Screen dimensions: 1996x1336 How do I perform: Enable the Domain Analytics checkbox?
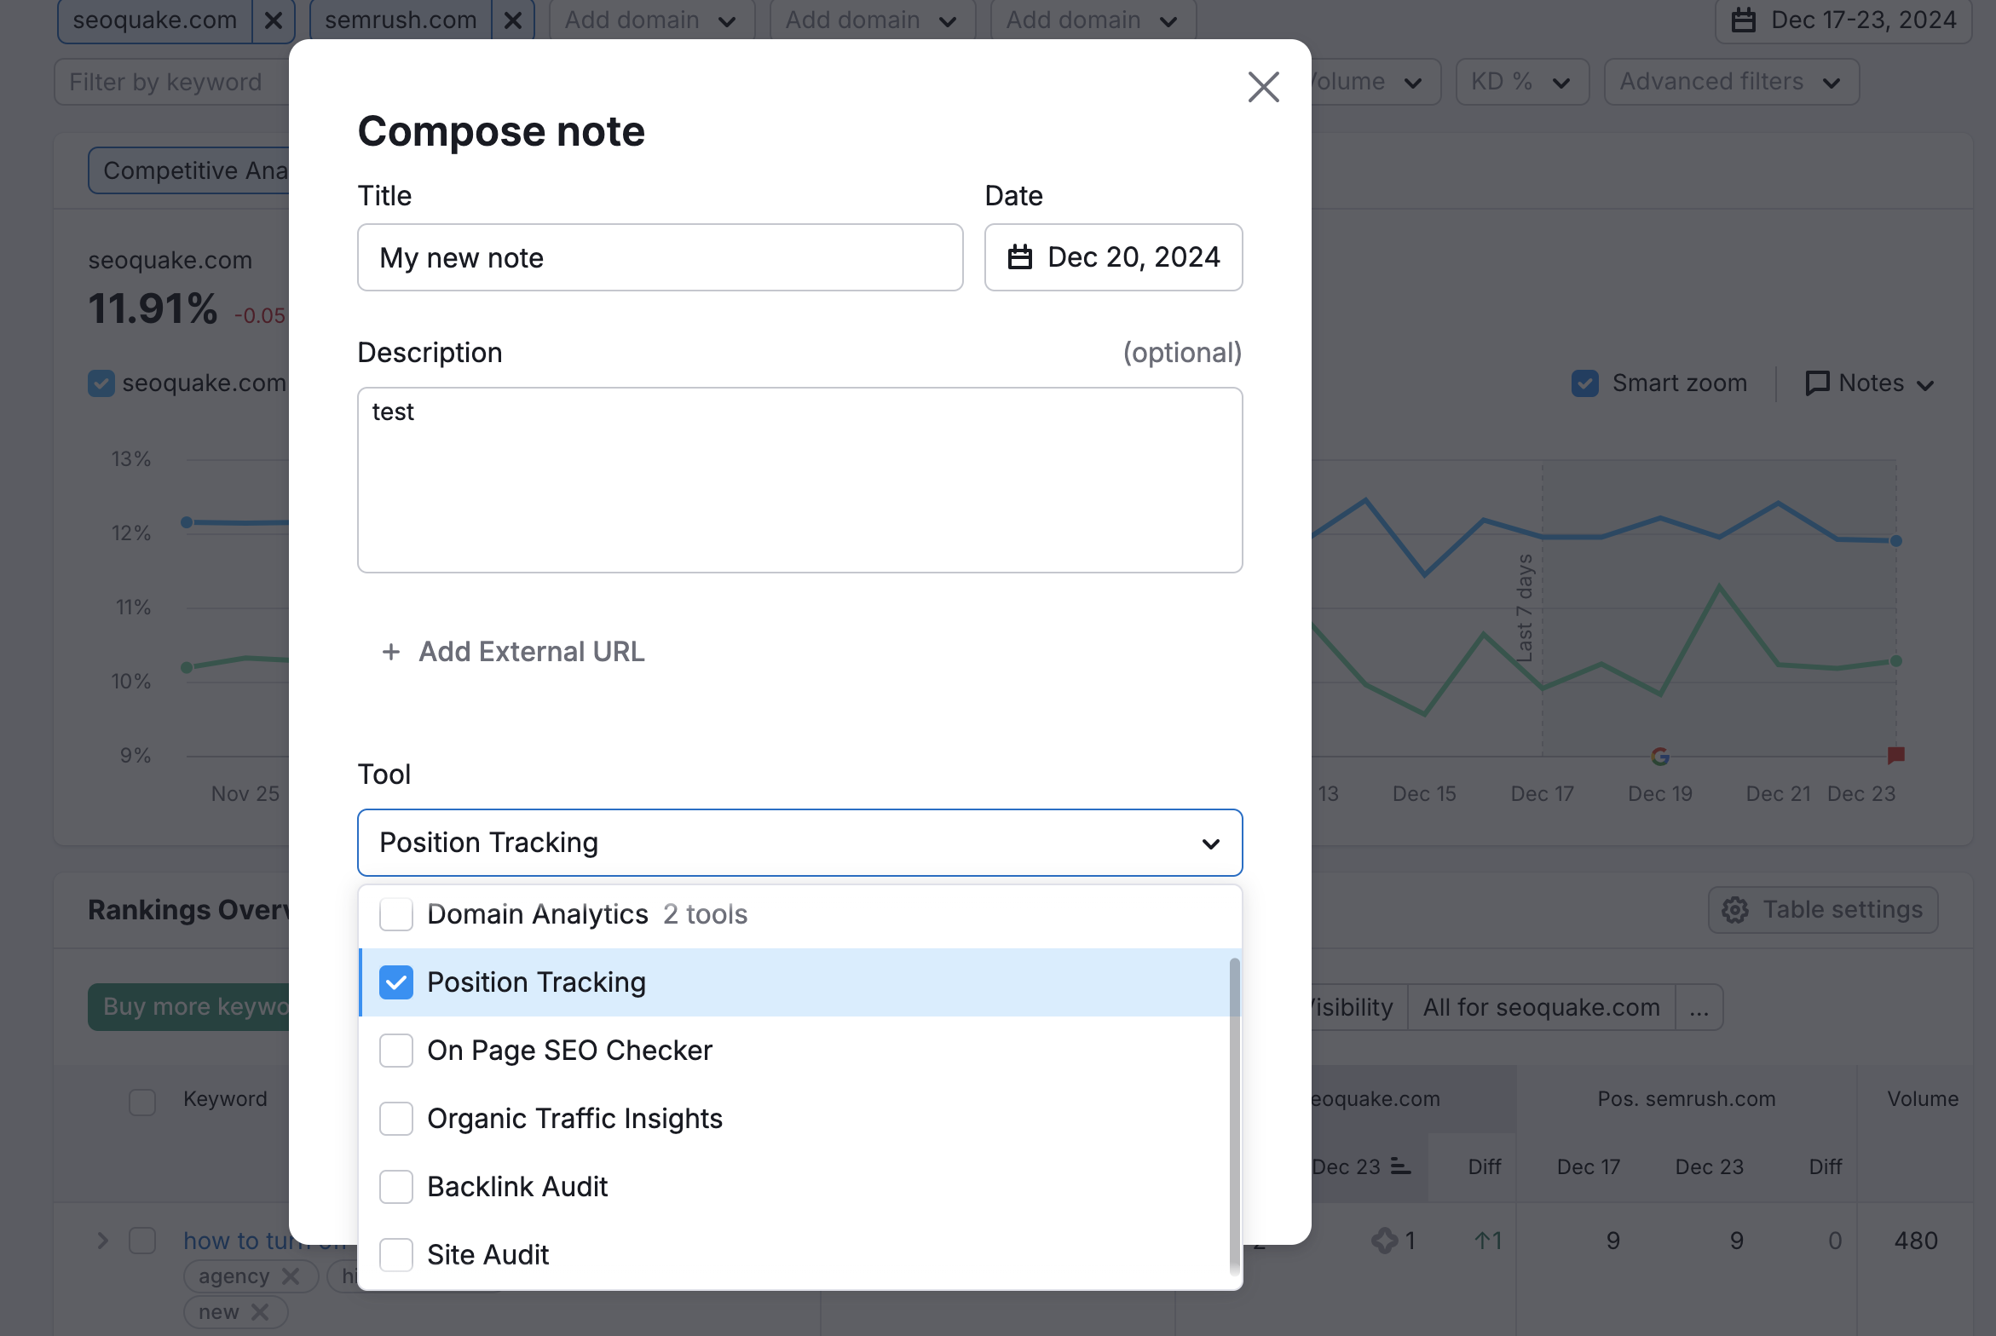coord(395,913)
